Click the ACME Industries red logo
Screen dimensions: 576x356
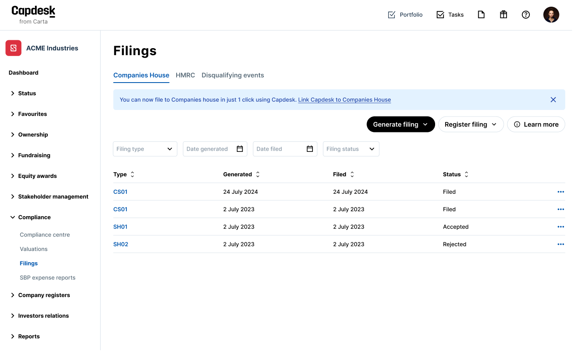click(x=13, y=48)
